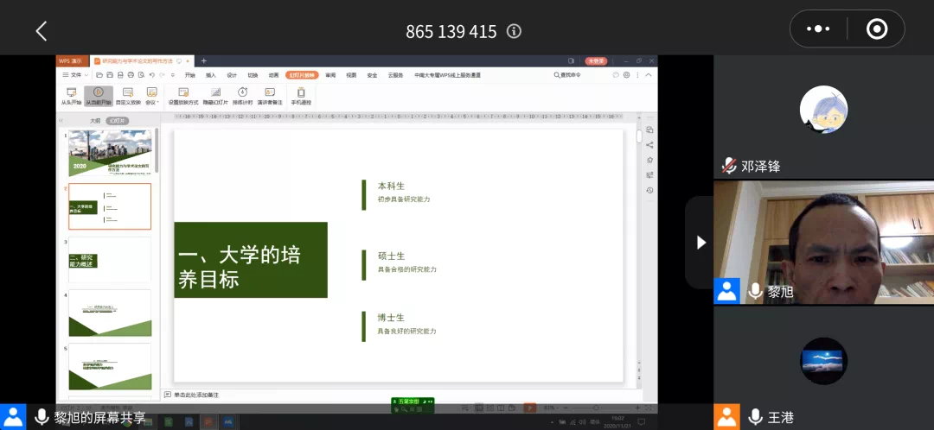Click 手机遥控 phone remote icon
Viewport: 934px width, 430px height.
[x=301, y=95]
